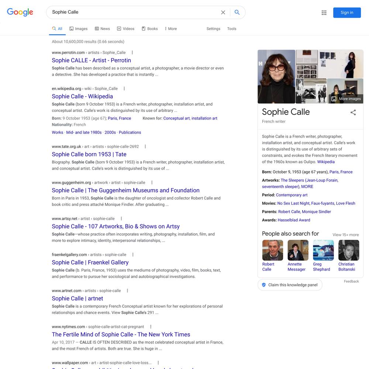Click the Google logo
The height and width of the screenshot is (369, 369).
point(20,12)
